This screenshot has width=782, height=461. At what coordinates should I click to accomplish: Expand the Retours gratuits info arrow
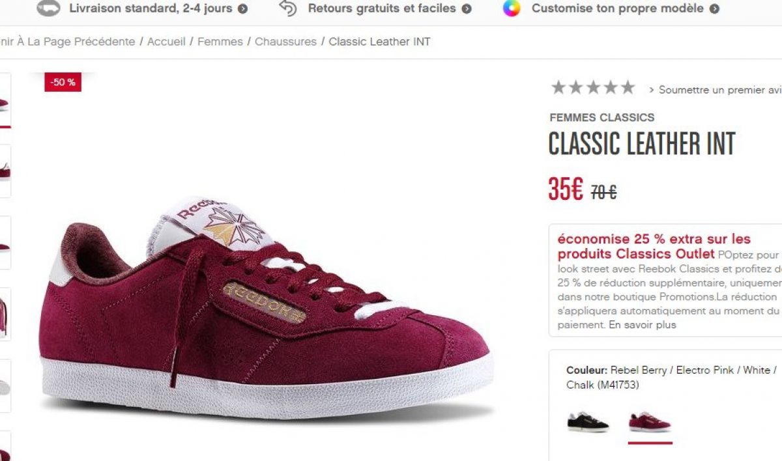coord(467,9)
